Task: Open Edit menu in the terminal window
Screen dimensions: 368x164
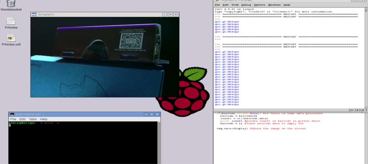Action: click(23, 119)
